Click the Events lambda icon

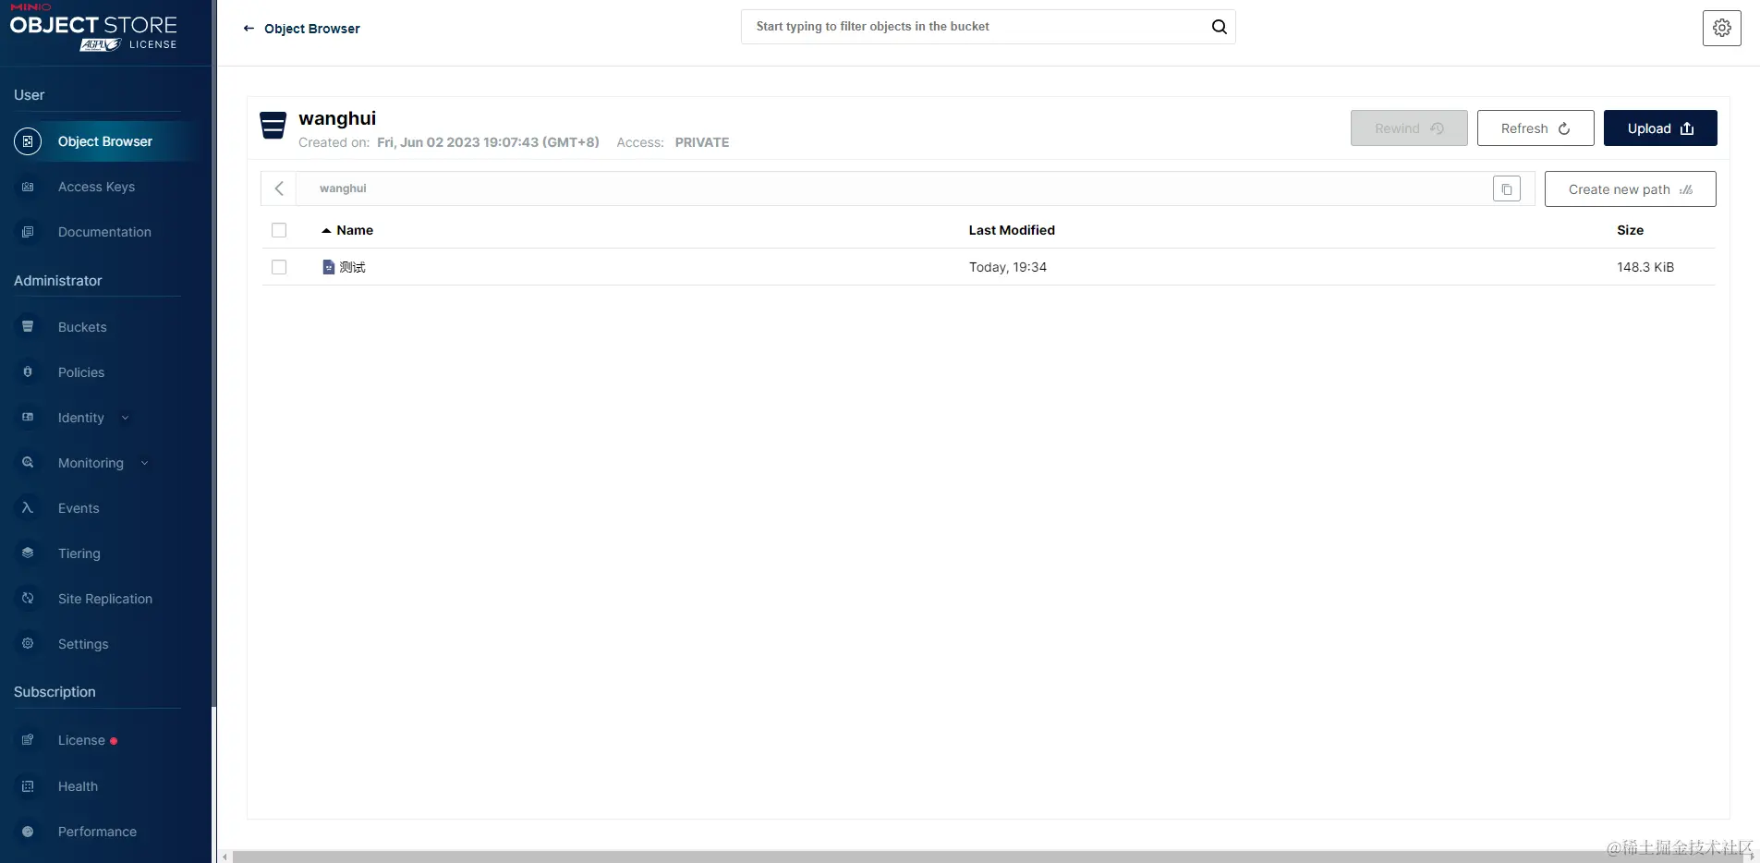click(28, 507)
